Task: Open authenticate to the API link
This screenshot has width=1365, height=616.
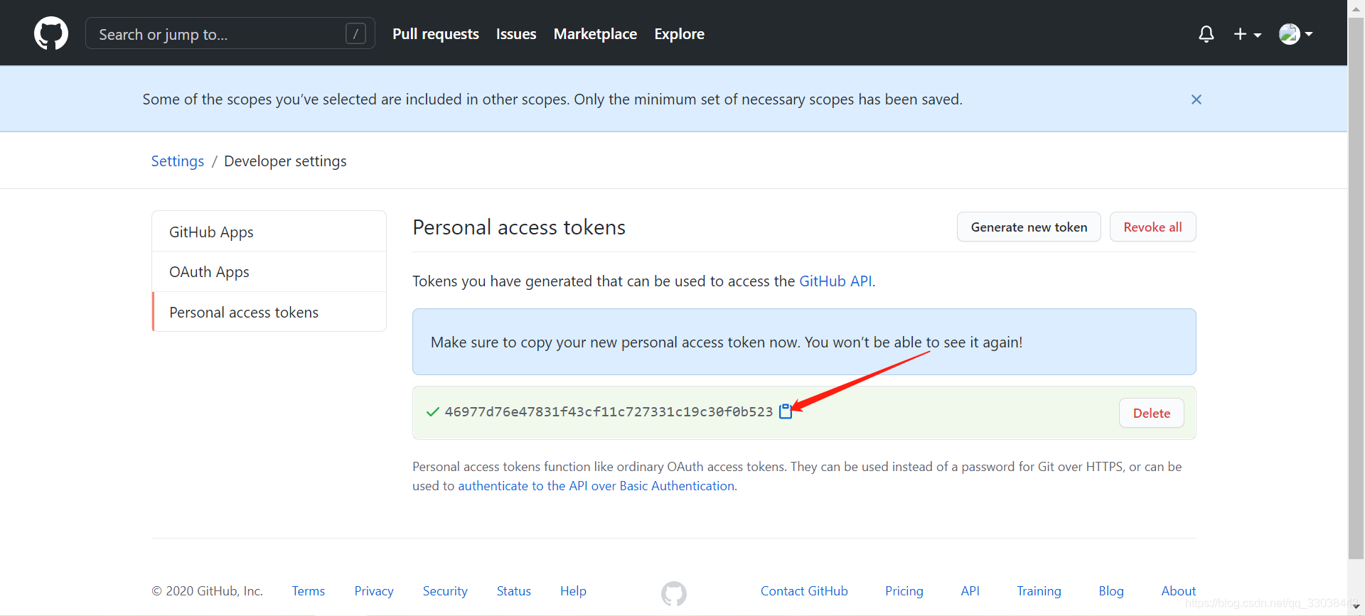Action: point(596,486)
